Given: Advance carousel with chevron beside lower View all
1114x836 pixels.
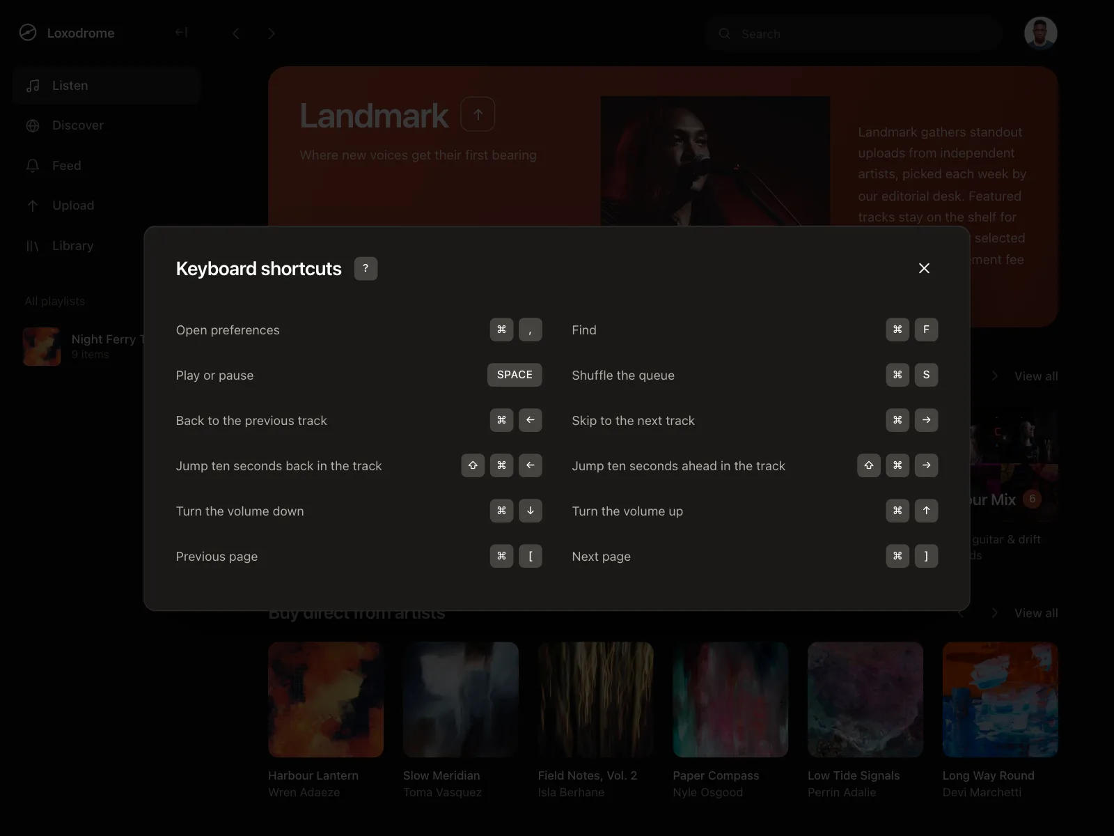Looking at the screenshot, I should click(x=995, y=613).
